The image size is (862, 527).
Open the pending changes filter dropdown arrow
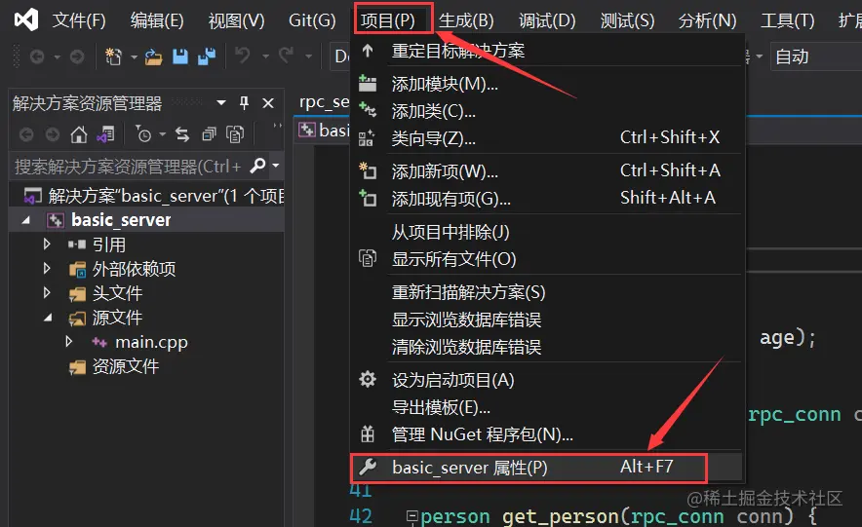click(x=162, y=134)
